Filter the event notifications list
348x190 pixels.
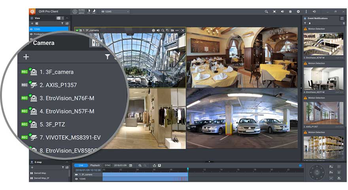(x=305, y=23)
